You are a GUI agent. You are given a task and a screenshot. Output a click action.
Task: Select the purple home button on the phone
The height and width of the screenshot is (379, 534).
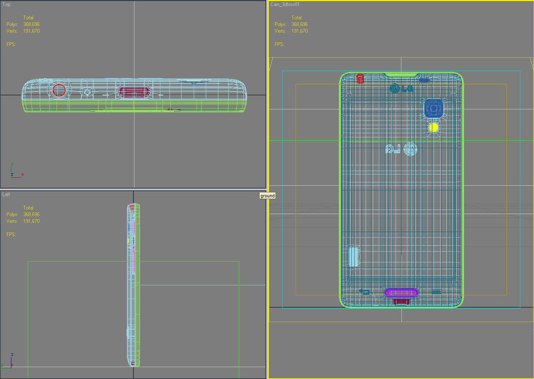click(x=401, y=292)
